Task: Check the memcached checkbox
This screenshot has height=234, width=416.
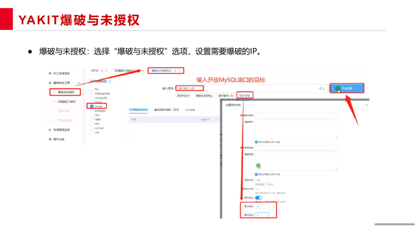Action: [92, 93]
